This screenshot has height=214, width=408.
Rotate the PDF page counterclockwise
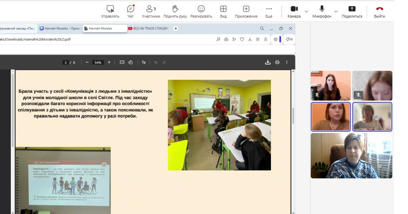(x=130, y=62)
